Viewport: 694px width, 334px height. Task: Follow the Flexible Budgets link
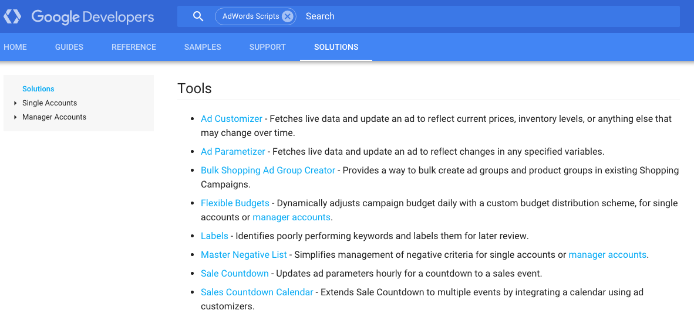[235, 203]
